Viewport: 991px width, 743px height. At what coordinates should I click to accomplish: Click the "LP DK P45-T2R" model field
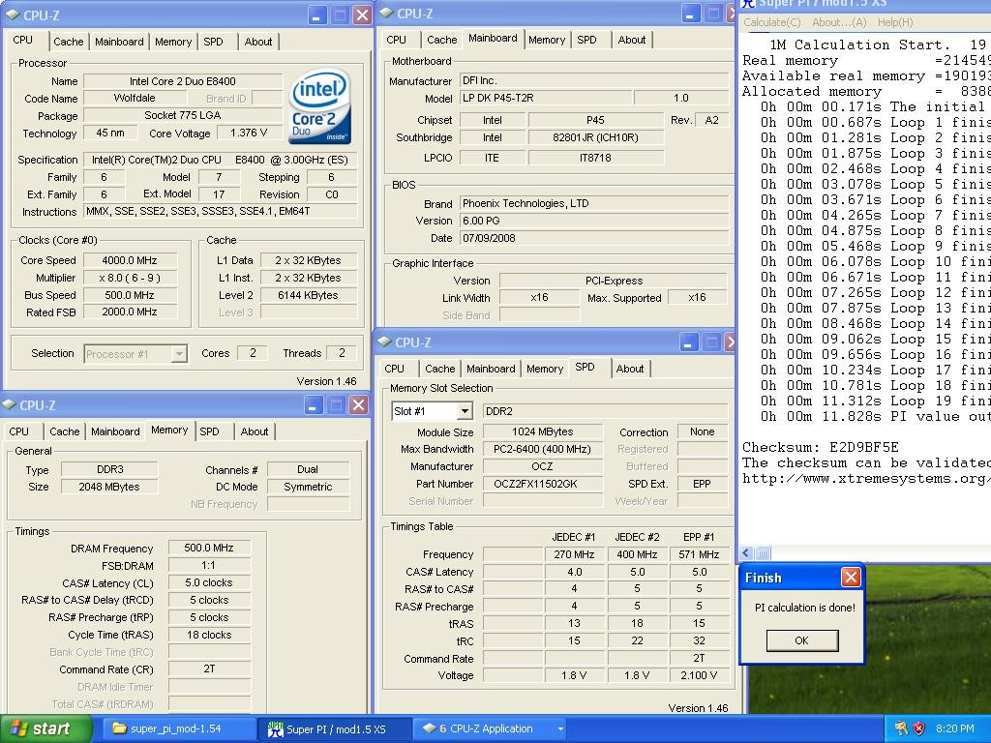[x=545, y=98]
